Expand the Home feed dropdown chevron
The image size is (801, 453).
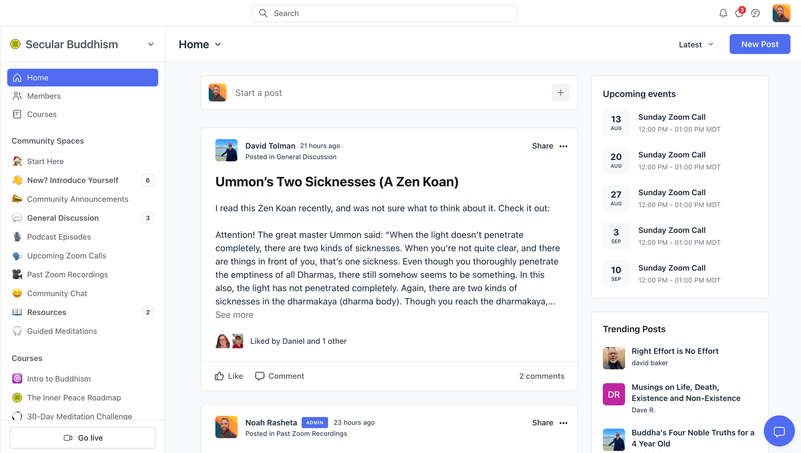(x=218, y=44)
